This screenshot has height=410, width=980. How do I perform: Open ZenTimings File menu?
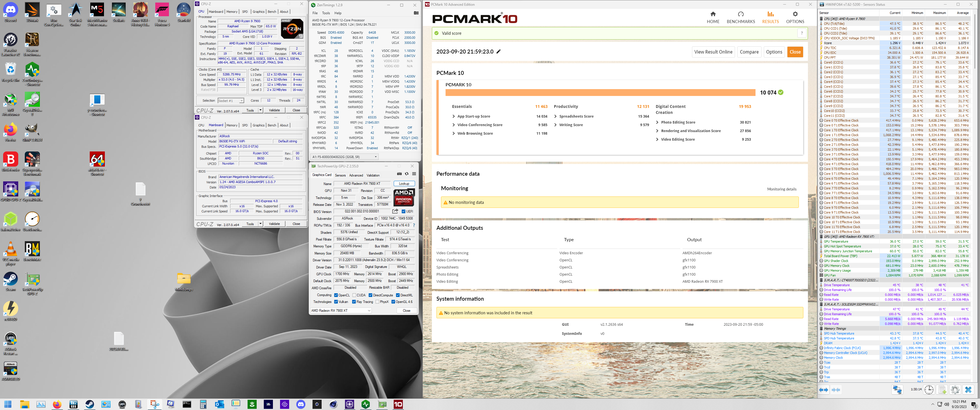(315, 13)
